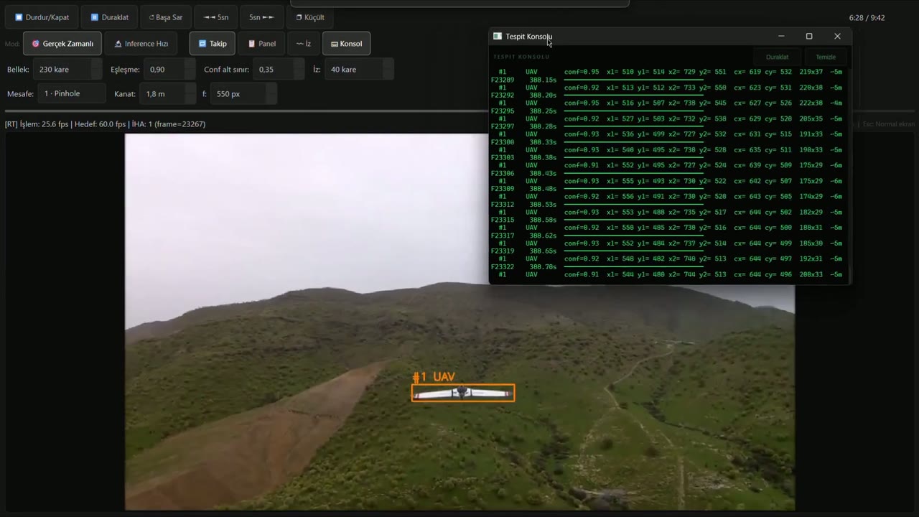
Task: Open the Mesafe 1 · Pinhole dropdown
Action: [72, 93]
